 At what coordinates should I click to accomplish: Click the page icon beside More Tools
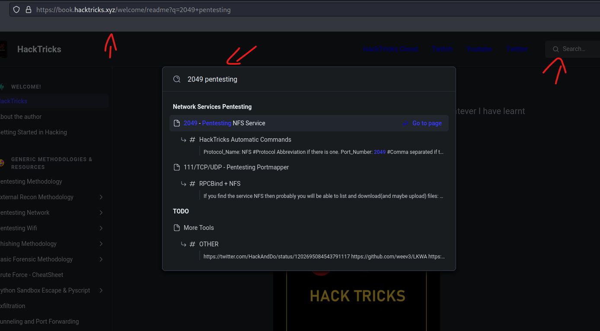click(176, 228)
